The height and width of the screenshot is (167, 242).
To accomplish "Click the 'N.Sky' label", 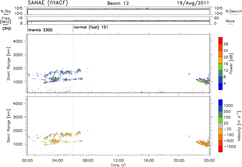I will pyautogui.click(x=6, y=11).
